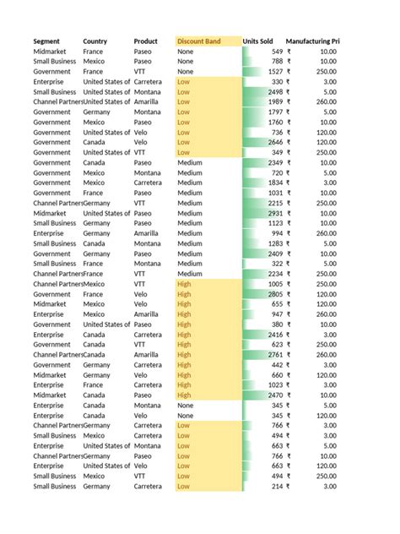Screen dimensions: 400x534
Task: Select the first row's Midmarket segment cell
Action: [x=50, y=52]
